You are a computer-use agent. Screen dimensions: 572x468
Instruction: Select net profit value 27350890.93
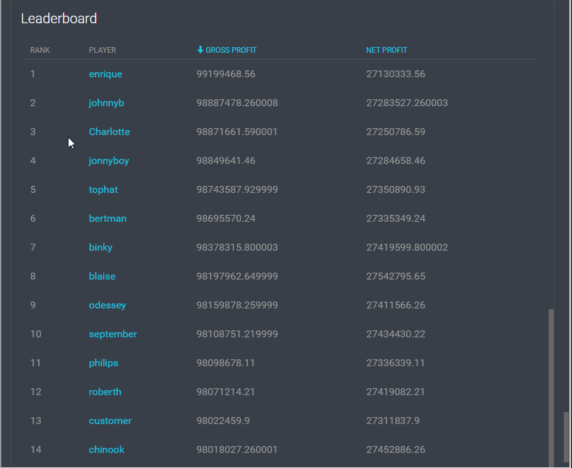[x=396, y=190]
